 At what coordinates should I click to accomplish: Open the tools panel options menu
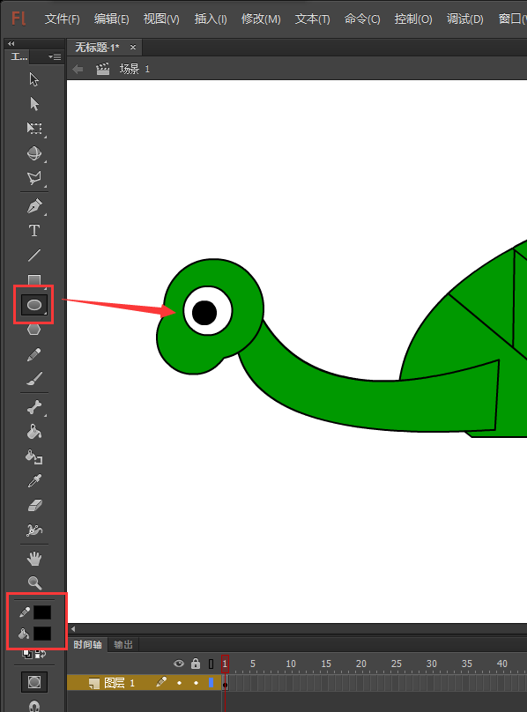click(55, 56)
